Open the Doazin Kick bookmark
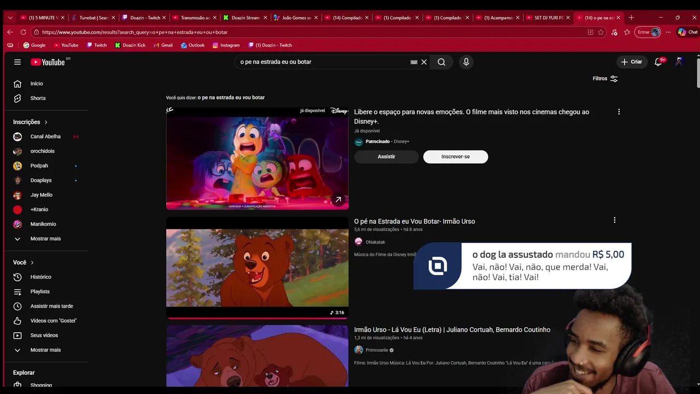The width and height of the screenshot is (700, 394). point(130,45)
